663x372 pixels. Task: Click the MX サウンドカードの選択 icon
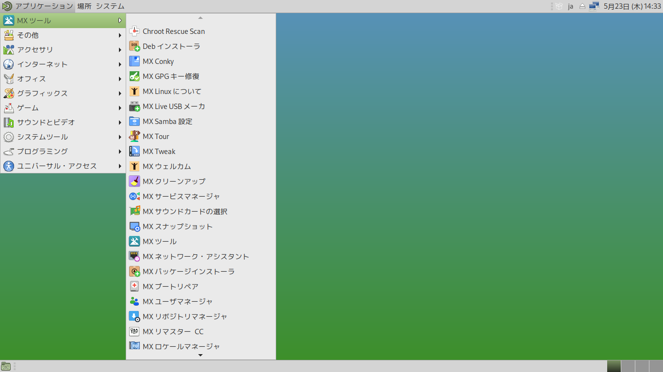click(134, 212)
